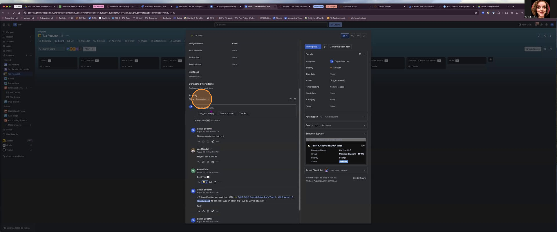Toggle comment sort order icon
The width and height of the screenshot is (557, 232).
pyautogui.click(x=295, y=99)
